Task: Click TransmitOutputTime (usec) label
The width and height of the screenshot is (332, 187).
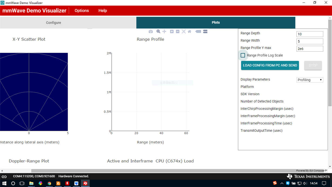Action: point(262,131)
